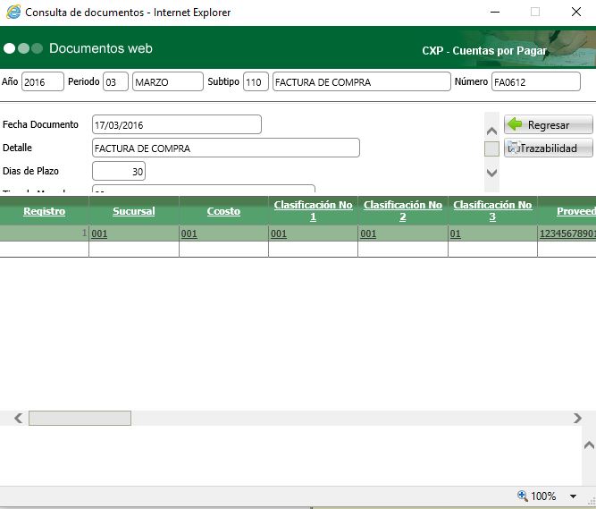Click the zoom magnifier icon in status bar
Screen dimensions: 596x509
click(523, 496)
